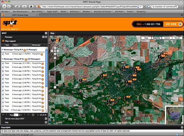The image size is (184, 136).
Task: Bookmark this page with the star icon
Action: tap(138, 7)
